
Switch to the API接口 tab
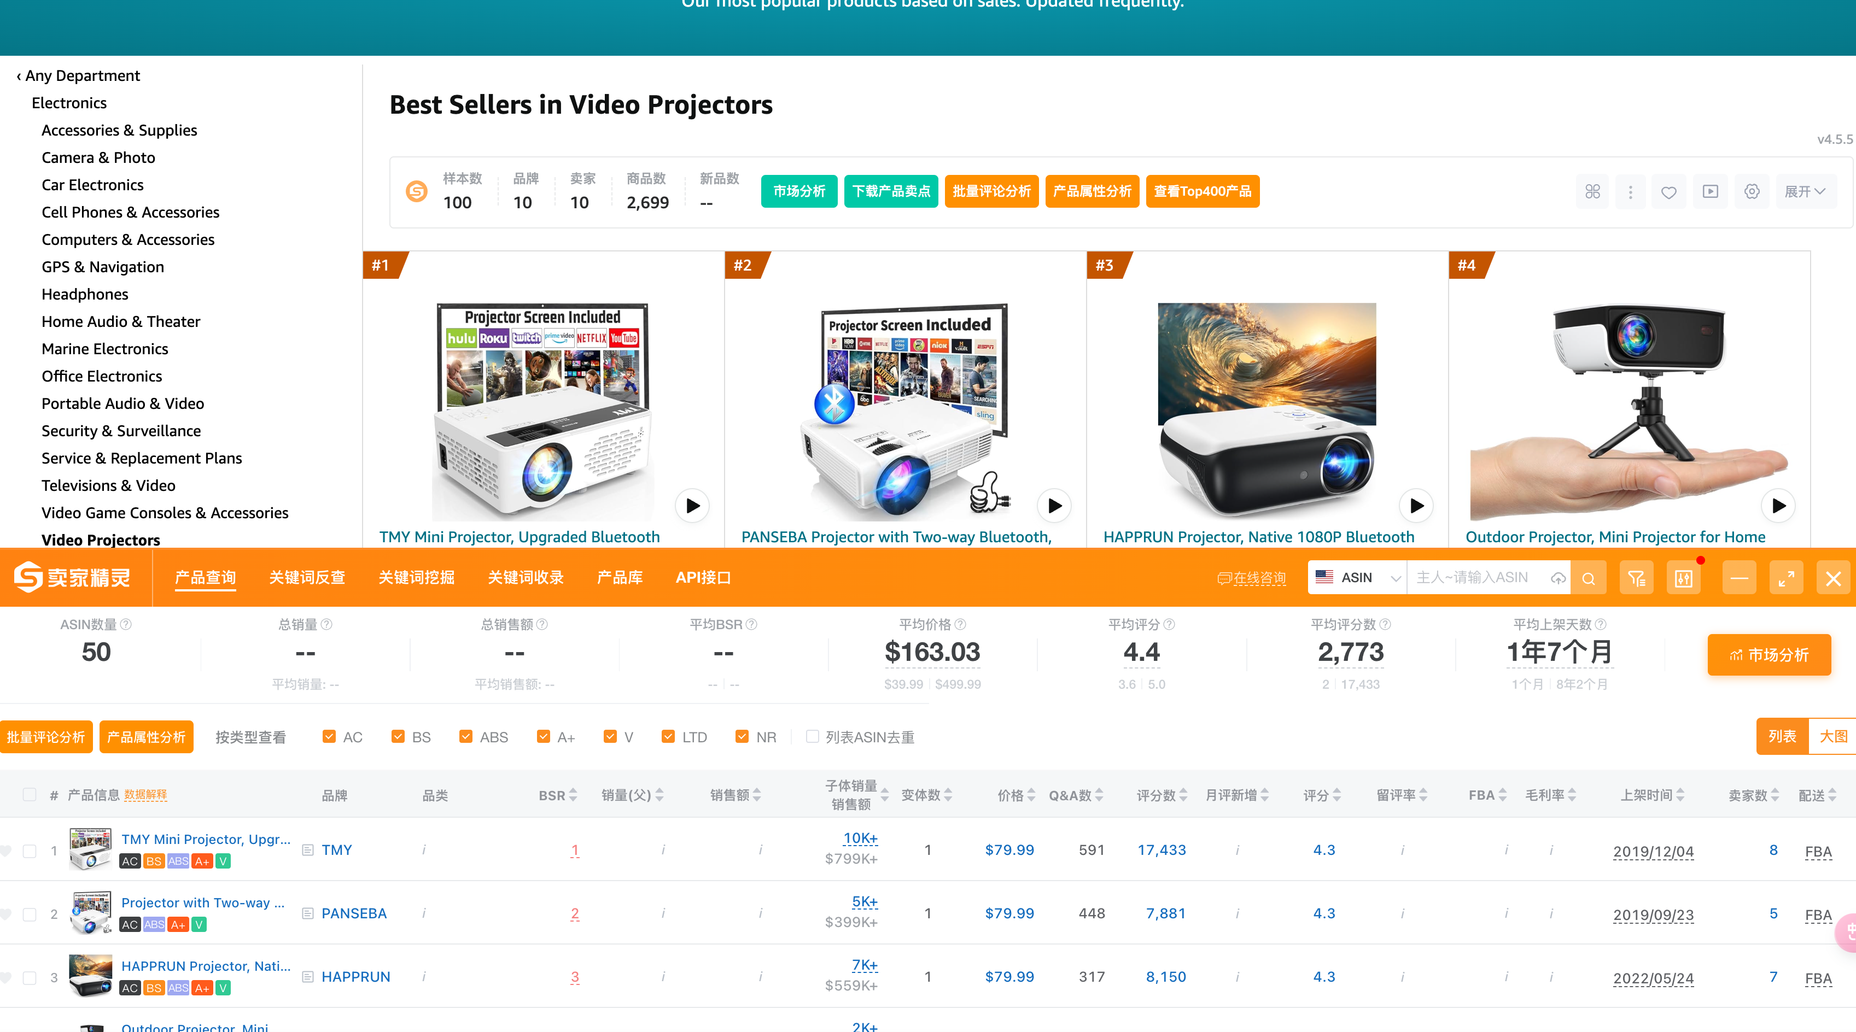click(703, 578)
